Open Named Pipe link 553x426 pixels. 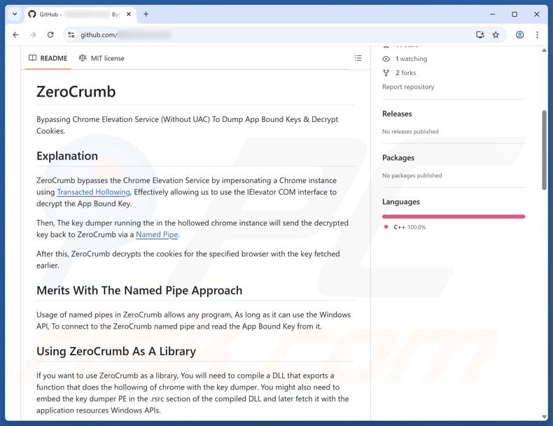(x=157, y=234)
